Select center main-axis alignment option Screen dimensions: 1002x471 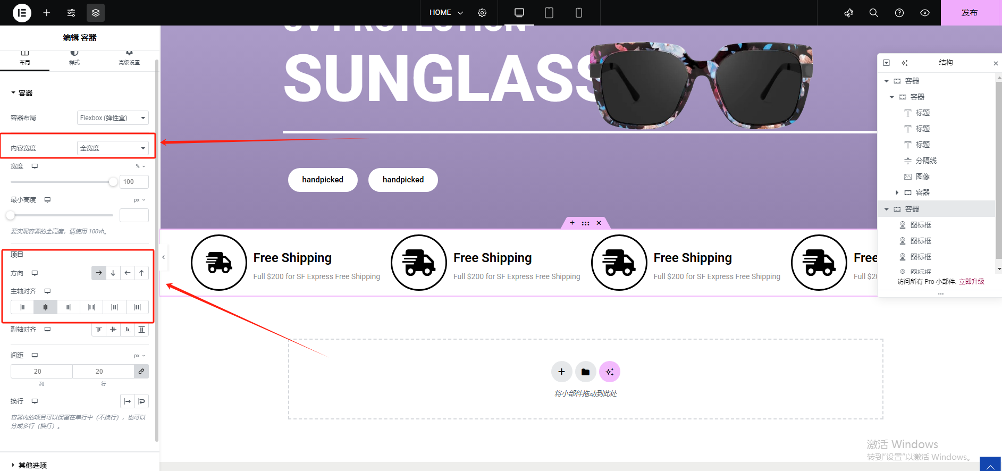point(45,307)
